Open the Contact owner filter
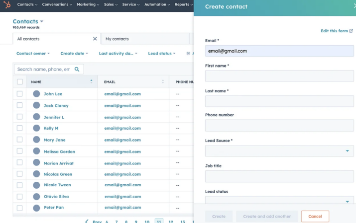 (33, 54)
